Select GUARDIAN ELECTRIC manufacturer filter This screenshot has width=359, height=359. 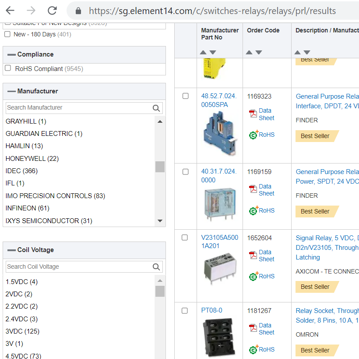[x=44, y=134]
